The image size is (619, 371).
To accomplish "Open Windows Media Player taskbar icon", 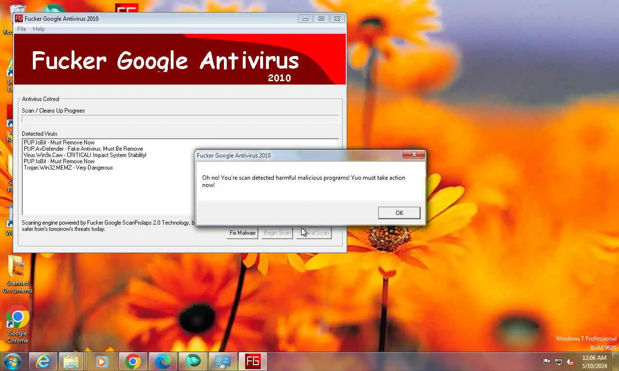I will (102, 361).
